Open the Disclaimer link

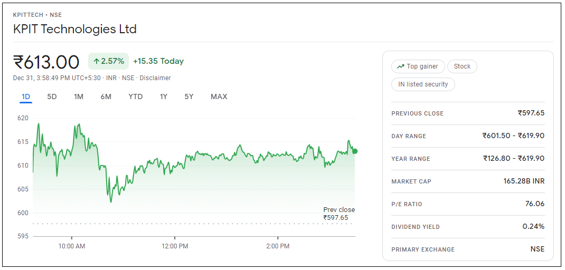(x=155, y=78)
